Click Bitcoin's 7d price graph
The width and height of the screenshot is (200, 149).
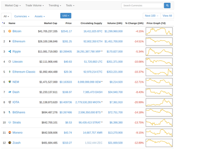pyautogui.click(x=159, y=31)
